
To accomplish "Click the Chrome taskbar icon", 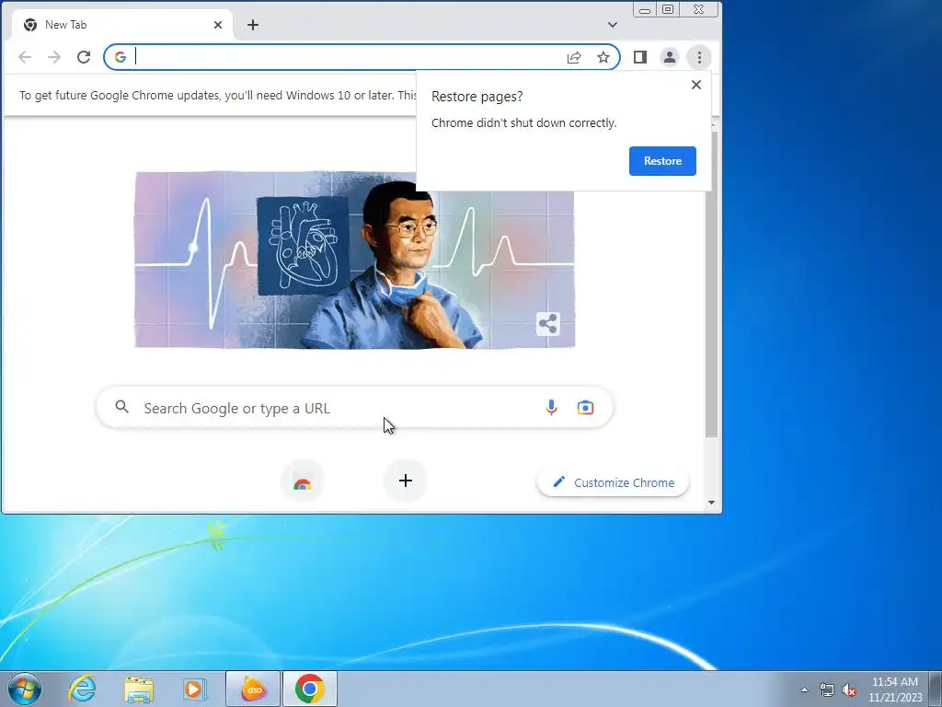I will pyautogui.click(x=310, y=689).
